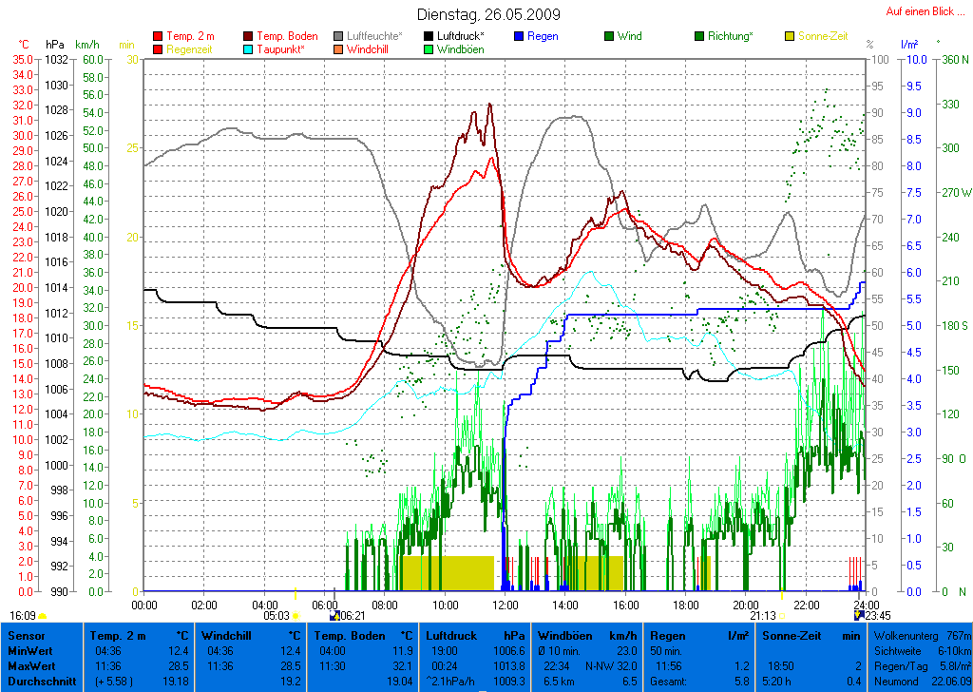973x692 pixels.
Task: Click the moonset icon beside 23:45
Action: click(x=858, y=616)
